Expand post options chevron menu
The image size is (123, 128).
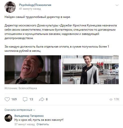pos(117,5)
